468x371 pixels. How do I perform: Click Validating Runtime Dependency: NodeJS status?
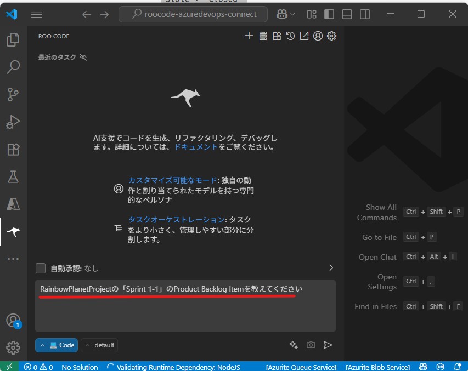click(x=174, y=367)
